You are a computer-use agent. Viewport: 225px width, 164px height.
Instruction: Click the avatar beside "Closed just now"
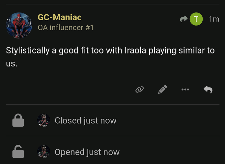44,120
